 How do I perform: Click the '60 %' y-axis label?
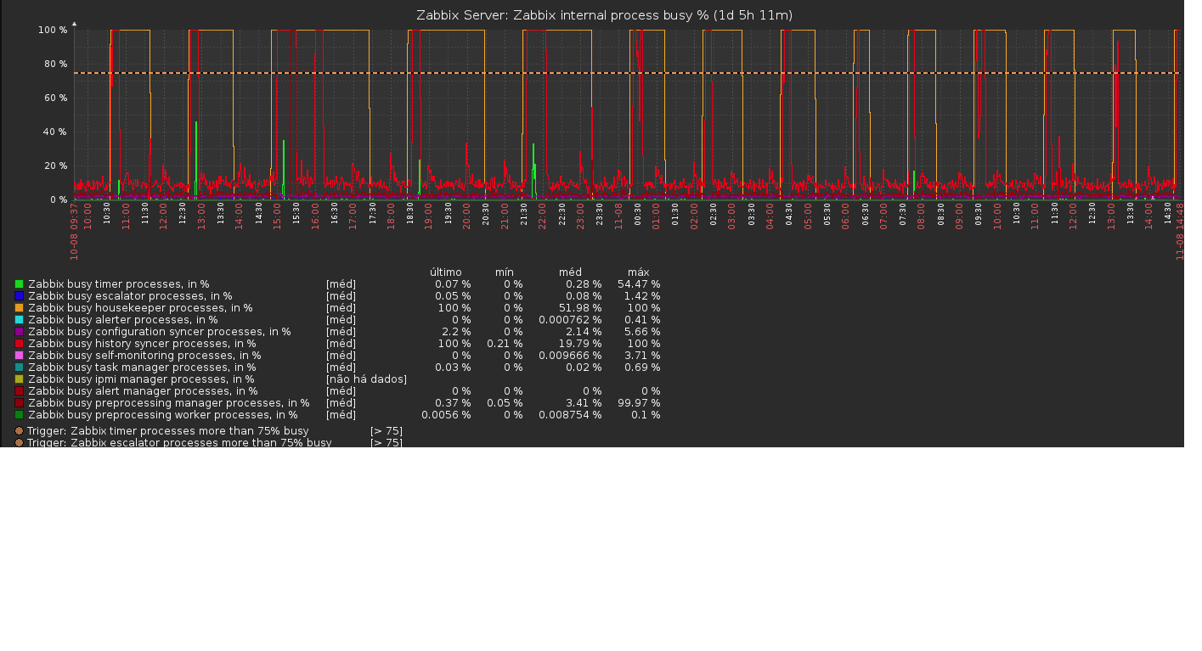point(55,98)
